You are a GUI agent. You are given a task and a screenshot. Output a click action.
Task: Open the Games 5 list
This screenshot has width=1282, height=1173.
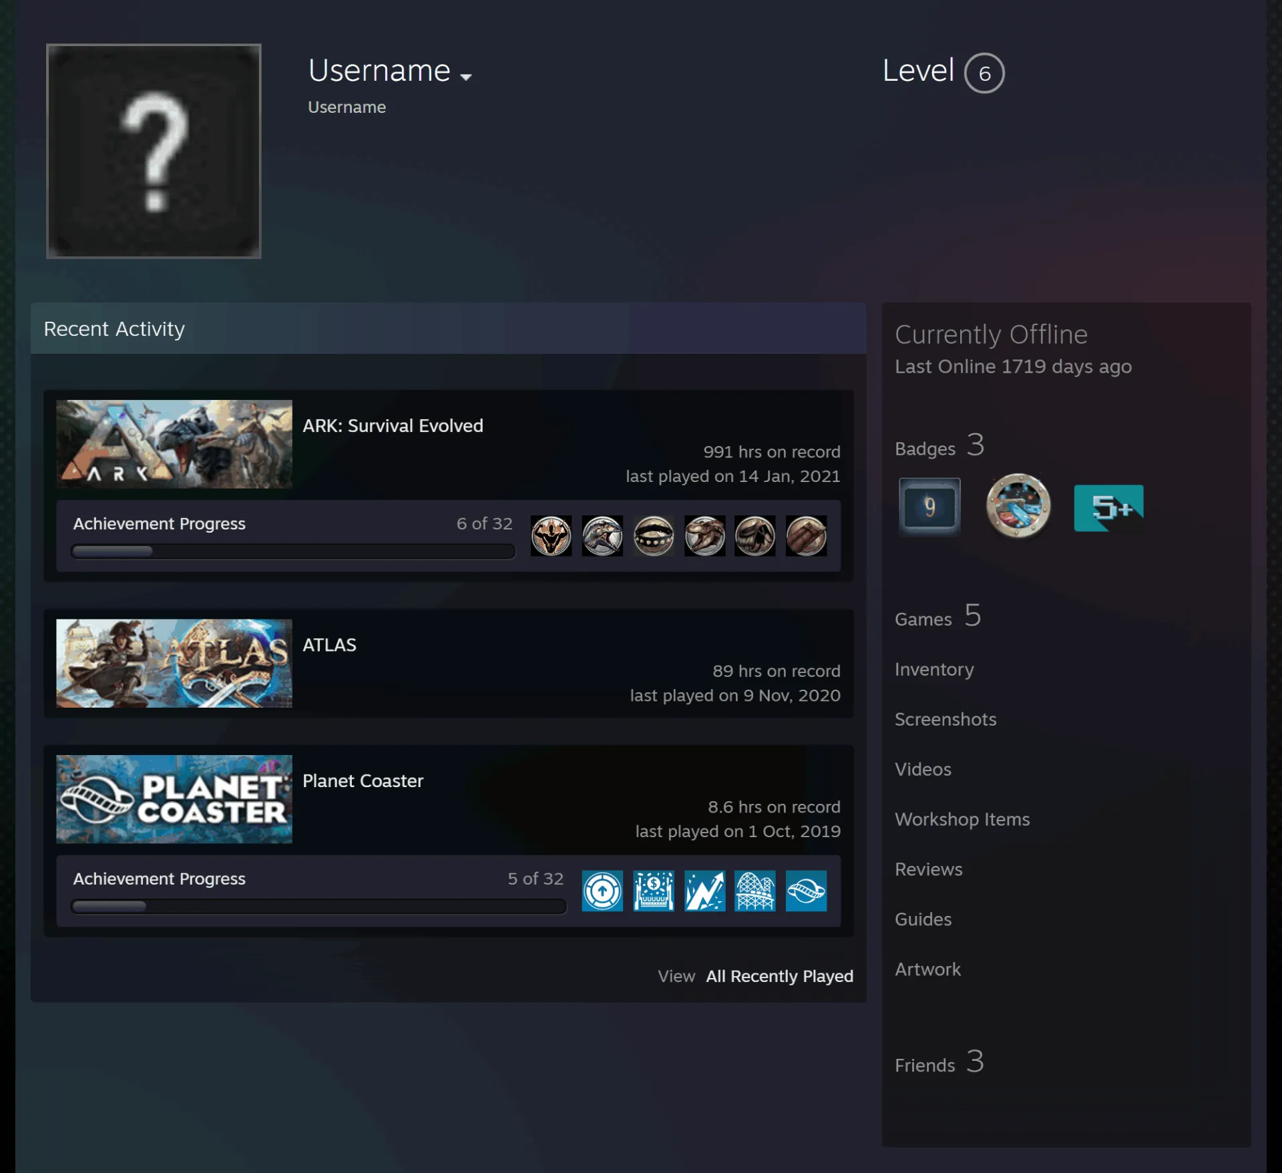click(x=938, y=616)
